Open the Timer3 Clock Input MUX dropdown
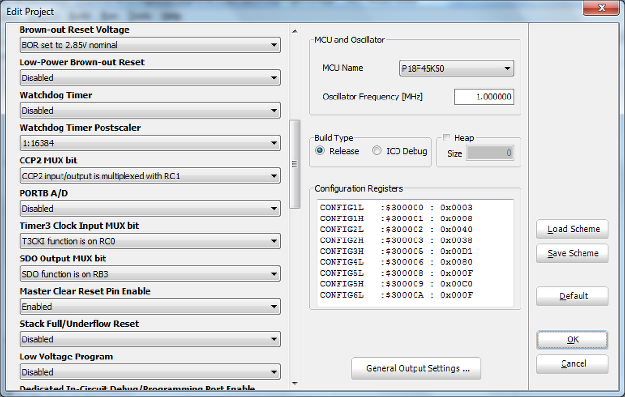625x397 pixels. 150,241
